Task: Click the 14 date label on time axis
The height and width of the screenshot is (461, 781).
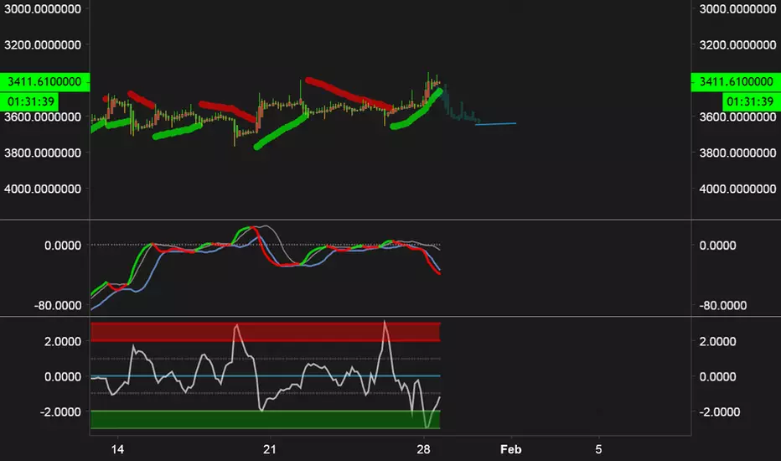Action: tap(117, 449)
